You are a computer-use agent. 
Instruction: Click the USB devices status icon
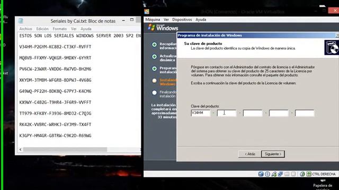(274, 174)
